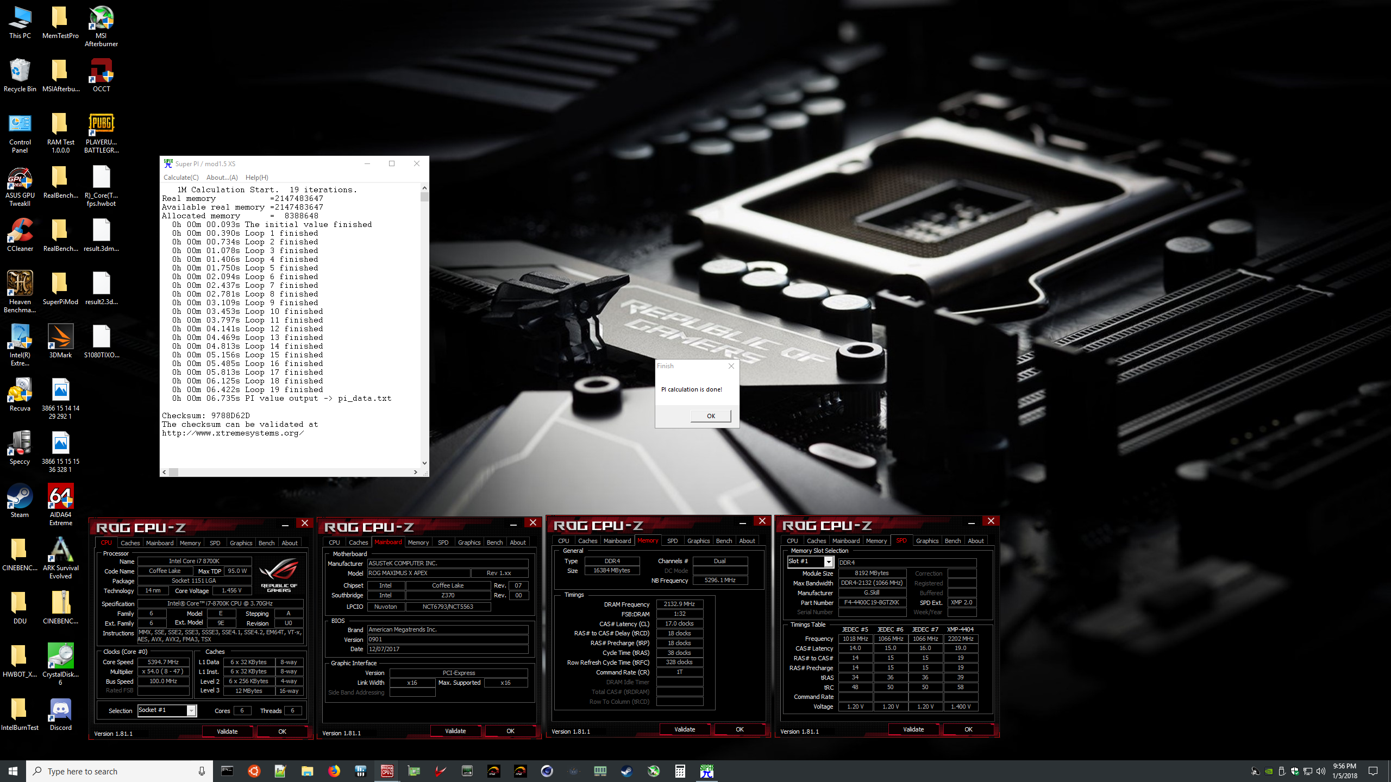
Task: Open Windows Start menu
Action: (13, 771)
